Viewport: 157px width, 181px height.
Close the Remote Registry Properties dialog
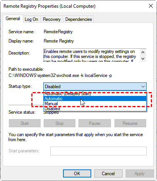[151, 6]
